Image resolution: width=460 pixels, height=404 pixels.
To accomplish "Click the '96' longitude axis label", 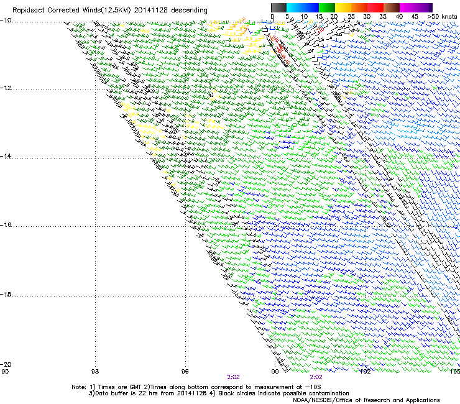I will tap(185, 372).
